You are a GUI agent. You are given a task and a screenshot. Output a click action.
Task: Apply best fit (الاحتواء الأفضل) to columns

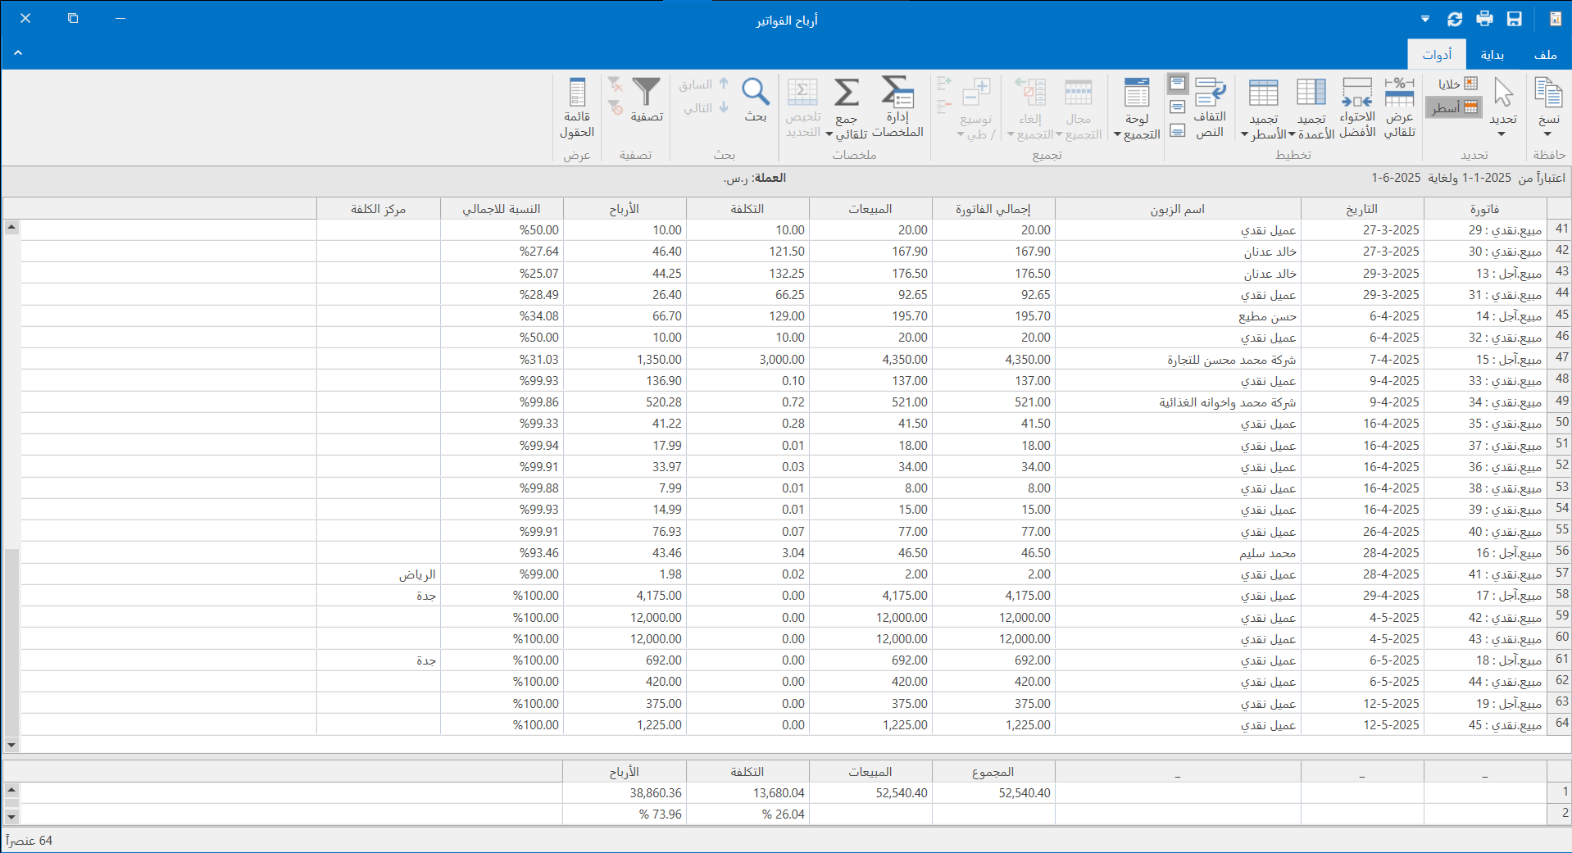(1356, 107)
